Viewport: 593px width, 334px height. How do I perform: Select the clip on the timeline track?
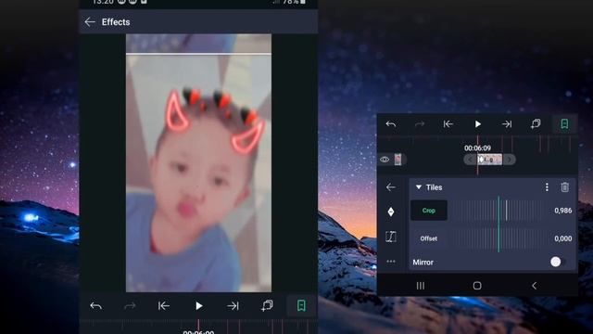(x=489, y=160)
